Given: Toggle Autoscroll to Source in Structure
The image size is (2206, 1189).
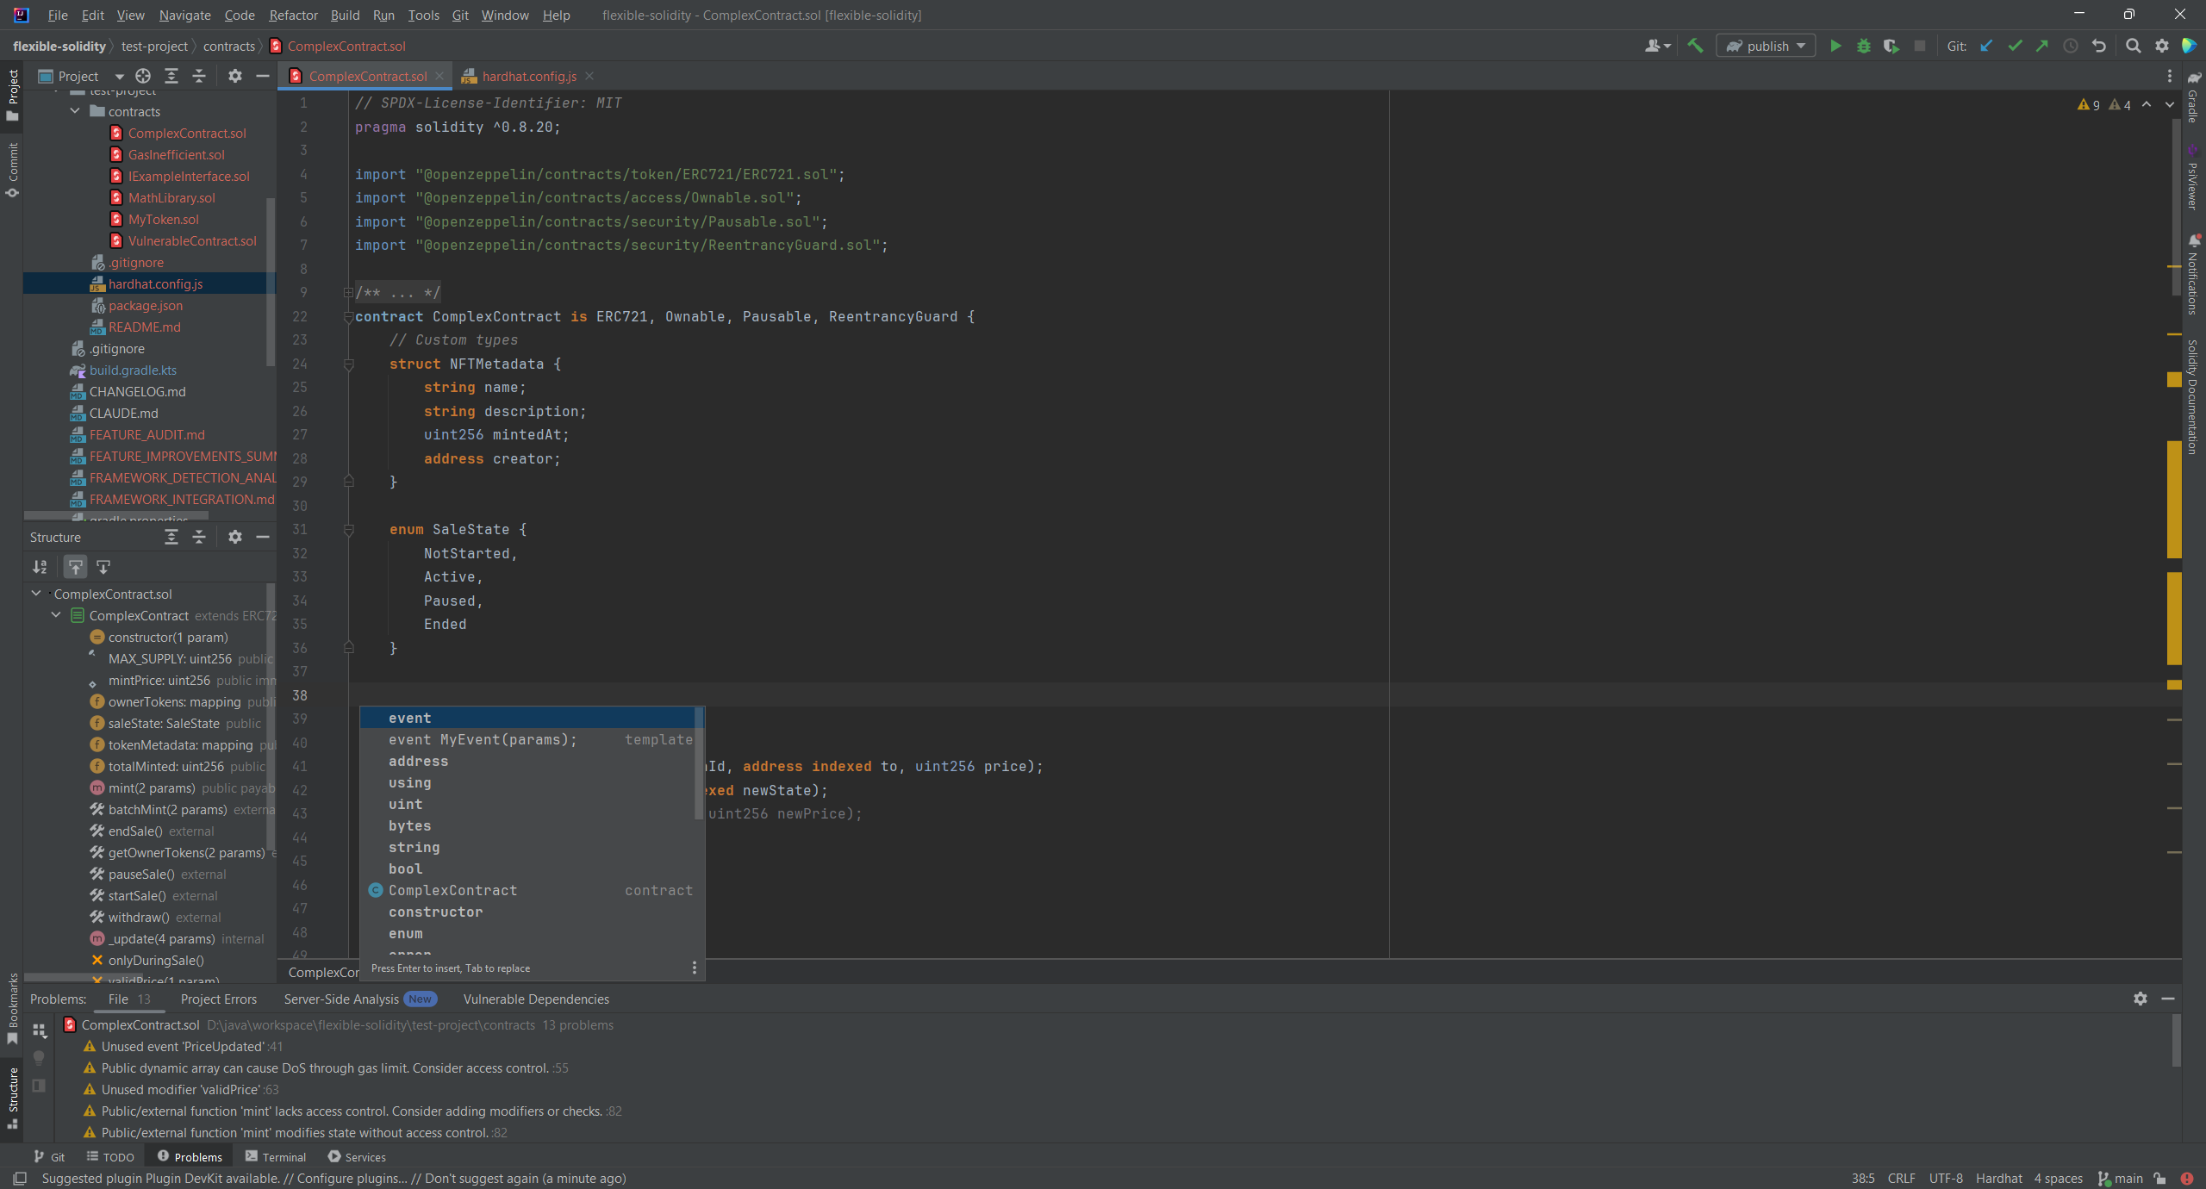Looking at the screenshot, I should pyautogui.click(x=76, y=567).
